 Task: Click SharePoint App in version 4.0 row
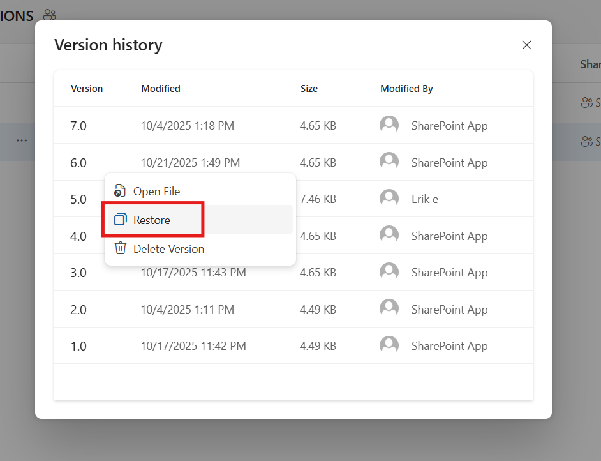pos(449,236)
